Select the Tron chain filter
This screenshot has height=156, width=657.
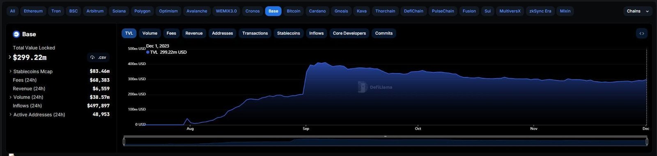click(x=56, y=11)
